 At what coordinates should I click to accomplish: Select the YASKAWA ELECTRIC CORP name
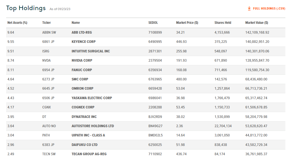coord(92,98)
